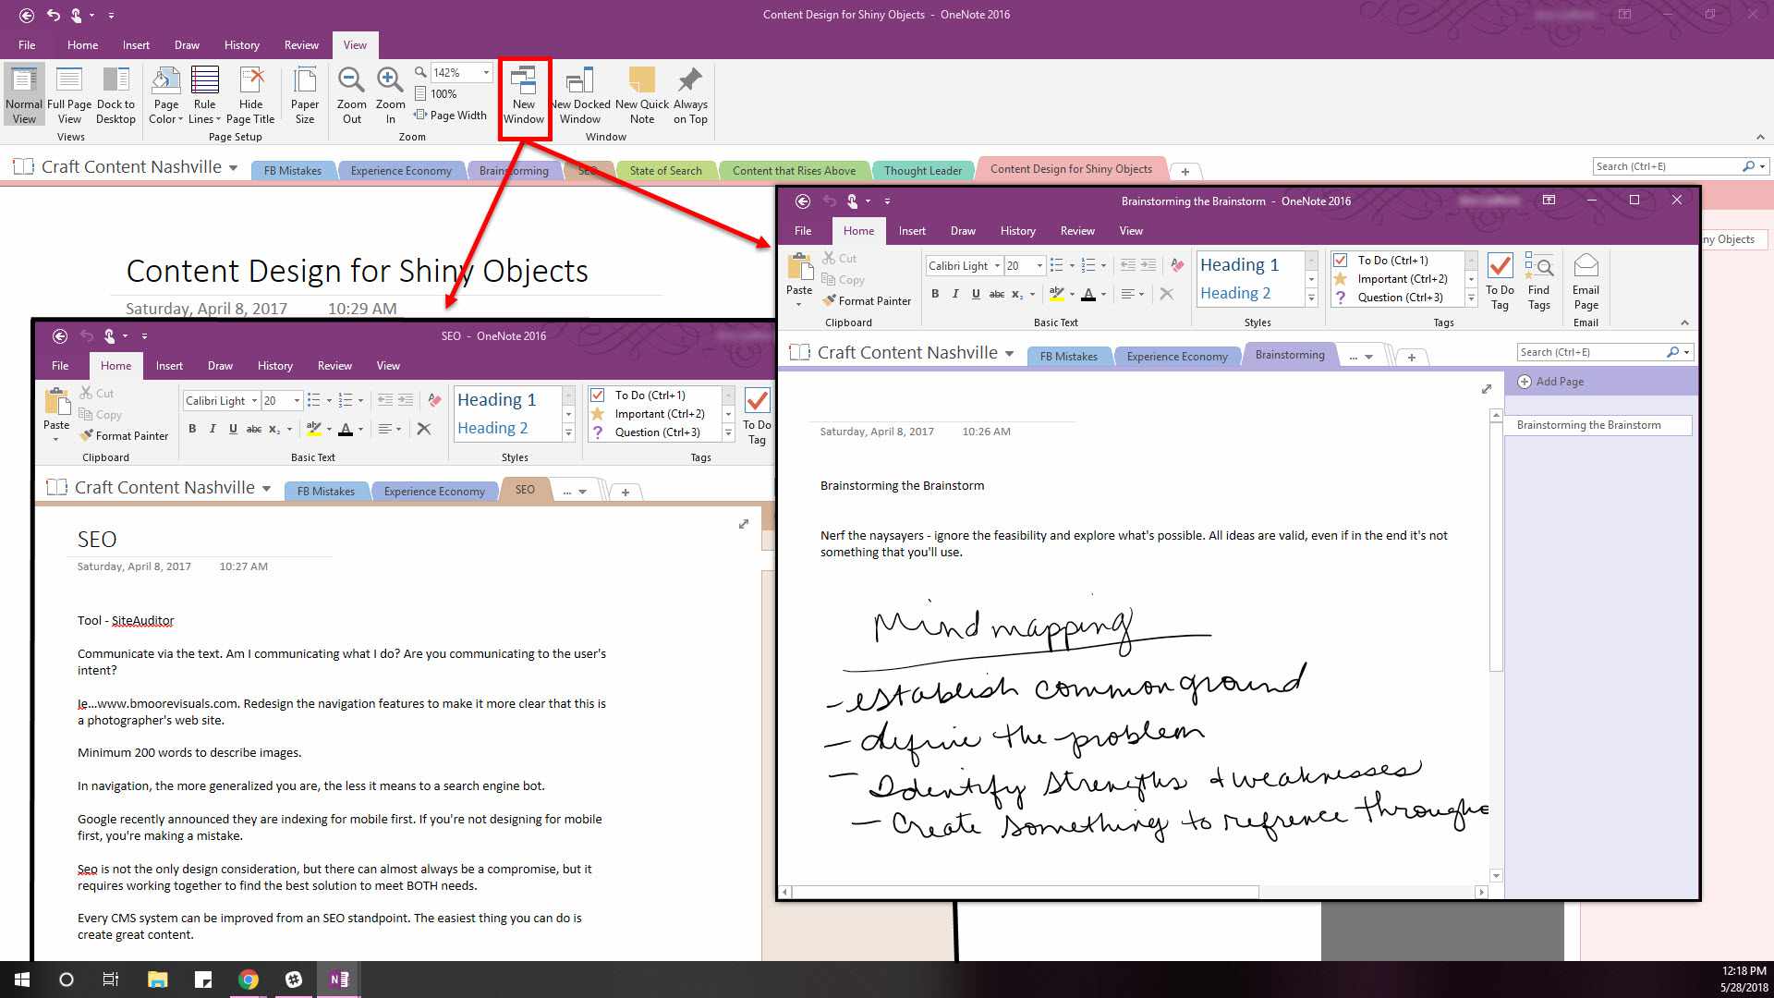Switch to Draw tab in main window
This screenshot has height=998, width=1774.
click(187, 45)
